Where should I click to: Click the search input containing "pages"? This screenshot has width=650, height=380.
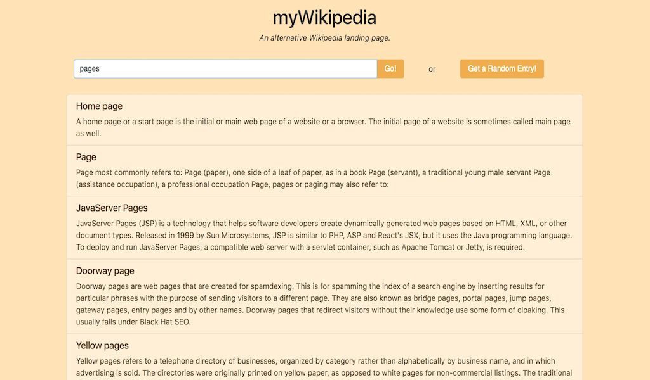225,69
